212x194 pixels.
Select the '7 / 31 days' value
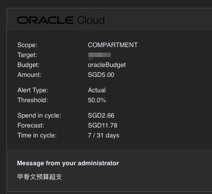click(x=104, y=135)
